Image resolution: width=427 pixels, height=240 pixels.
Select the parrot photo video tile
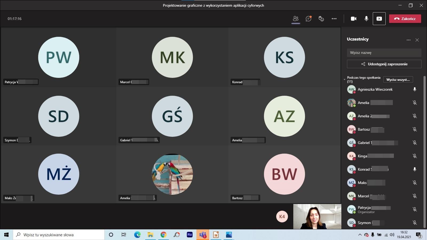(172, 174)
